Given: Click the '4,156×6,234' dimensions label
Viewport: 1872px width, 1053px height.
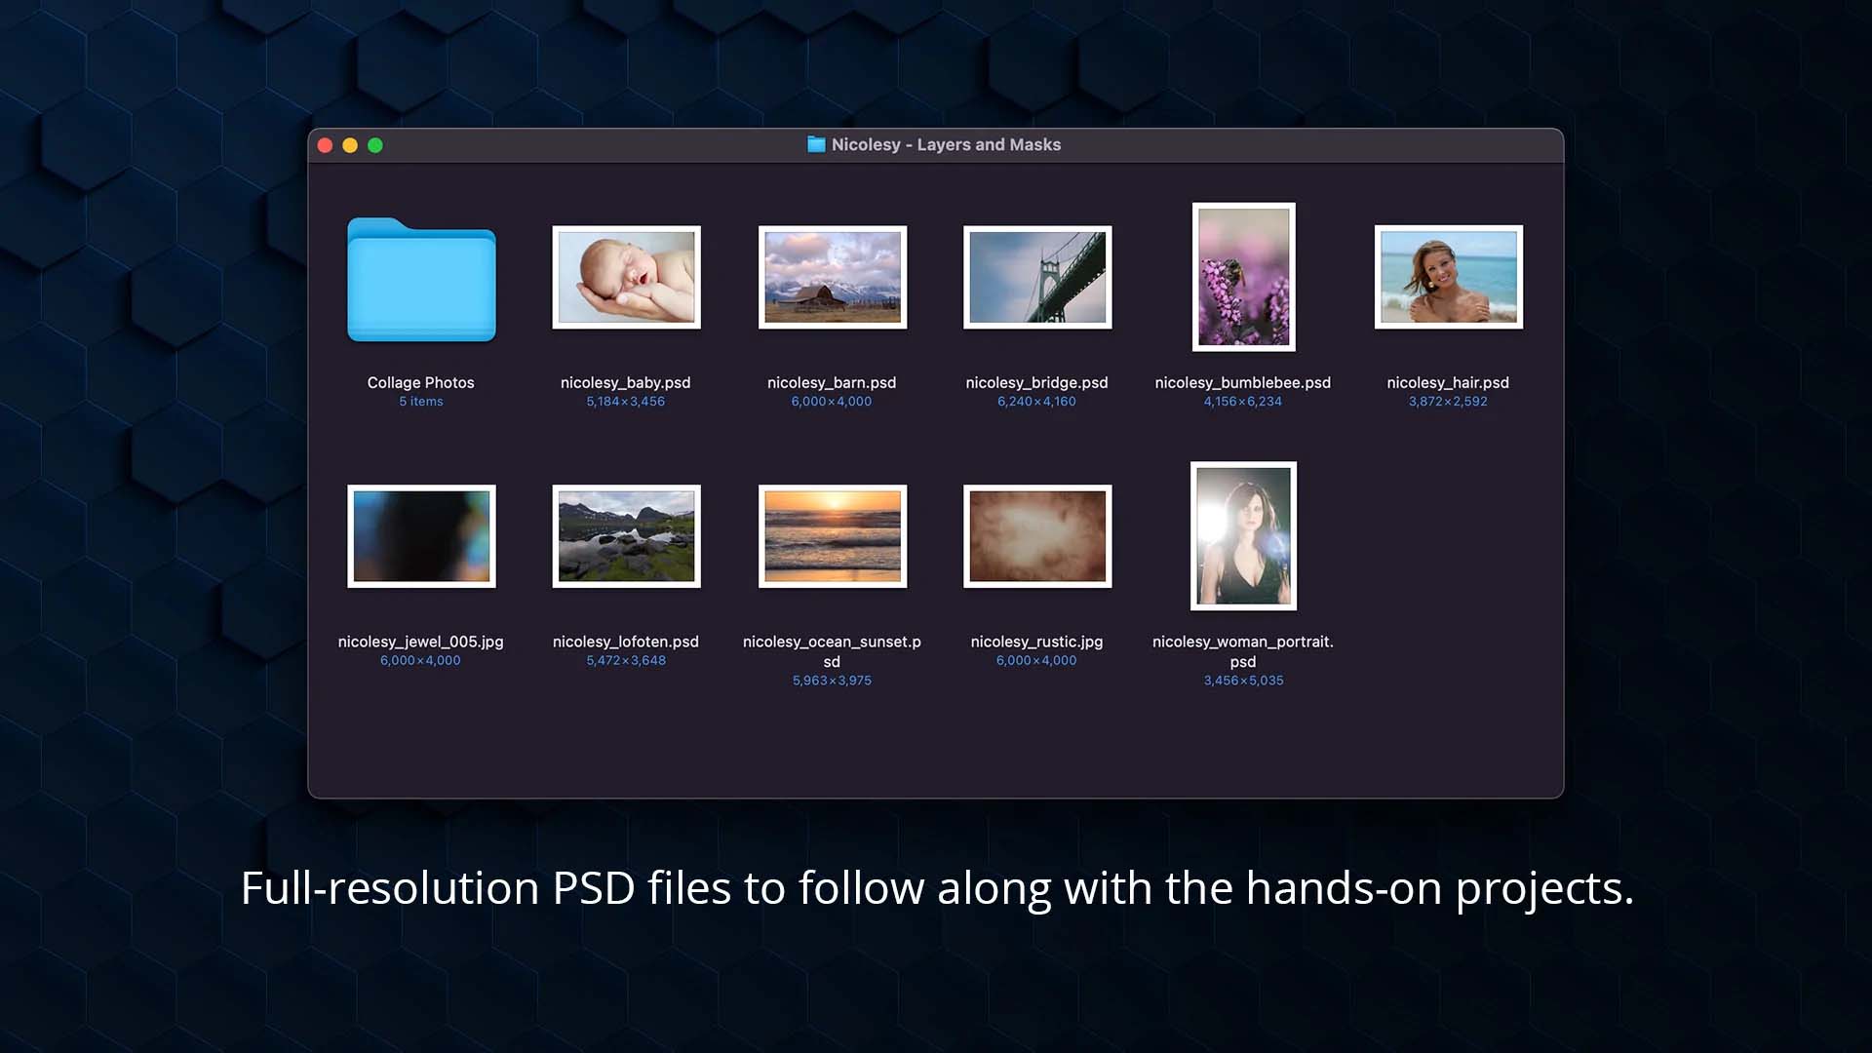Looking at the screenshot, I should pyautogui.click(x=1243, y=402).
